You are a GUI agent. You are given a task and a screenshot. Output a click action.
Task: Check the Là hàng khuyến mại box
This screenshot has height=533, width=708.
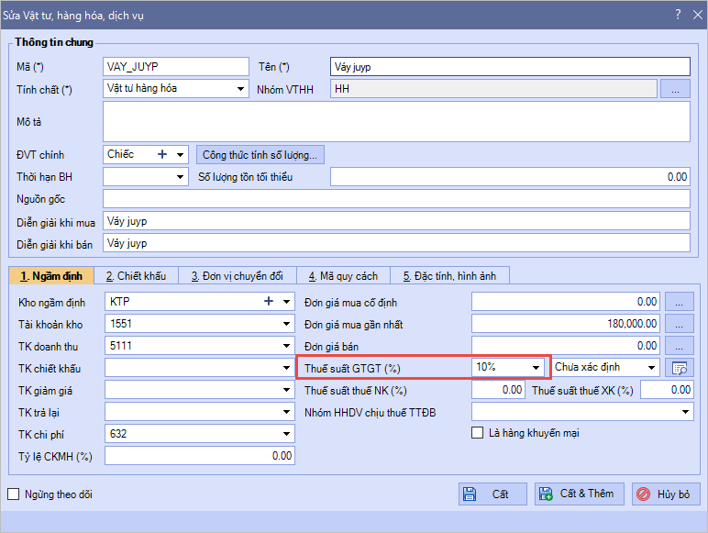477,433
